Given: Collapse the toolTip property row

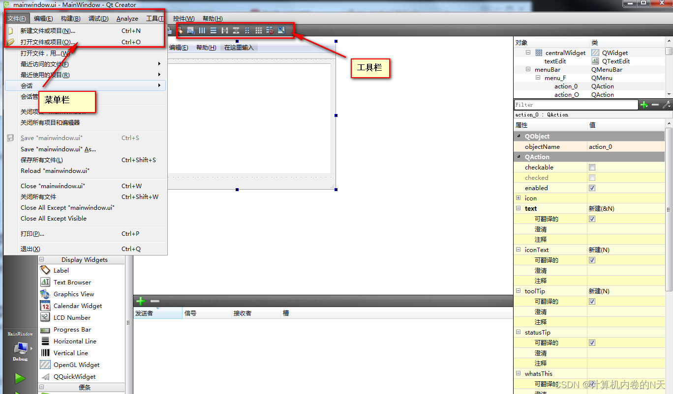Looking at the screenshot, I should pos(519,291).
